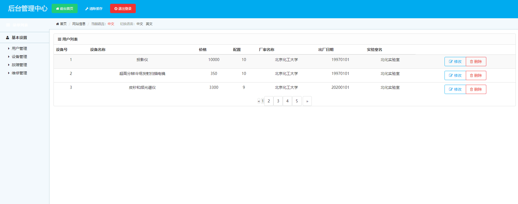Click the 设备名称 column header
Screen dimensions: 518x204
pos(98,50)
